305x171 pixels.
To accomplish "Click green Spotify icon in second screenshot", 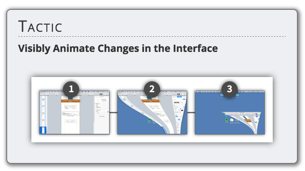I will tap(149, 120).
